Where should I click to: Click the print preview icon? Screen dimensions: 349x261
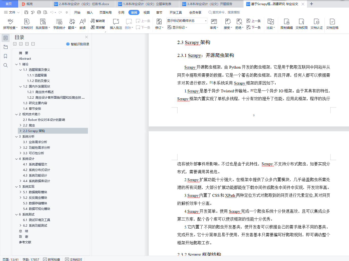45,12
